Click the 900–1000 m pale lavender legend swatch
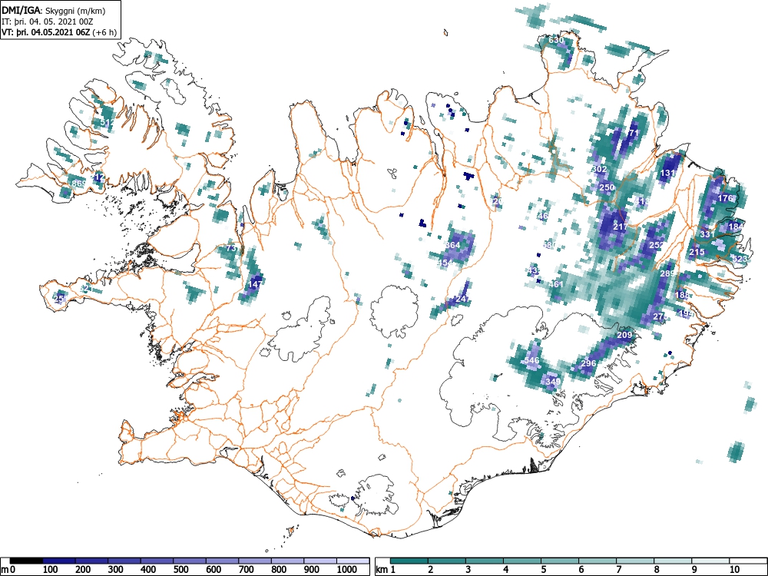 321,561
